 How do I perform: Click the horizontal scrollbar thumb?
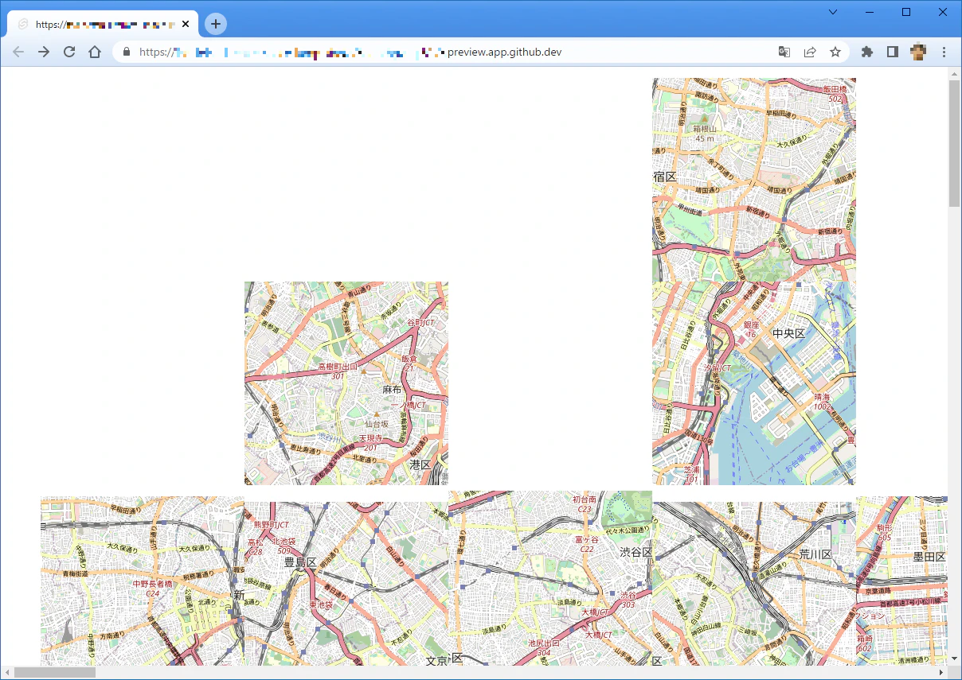[55, 673]
